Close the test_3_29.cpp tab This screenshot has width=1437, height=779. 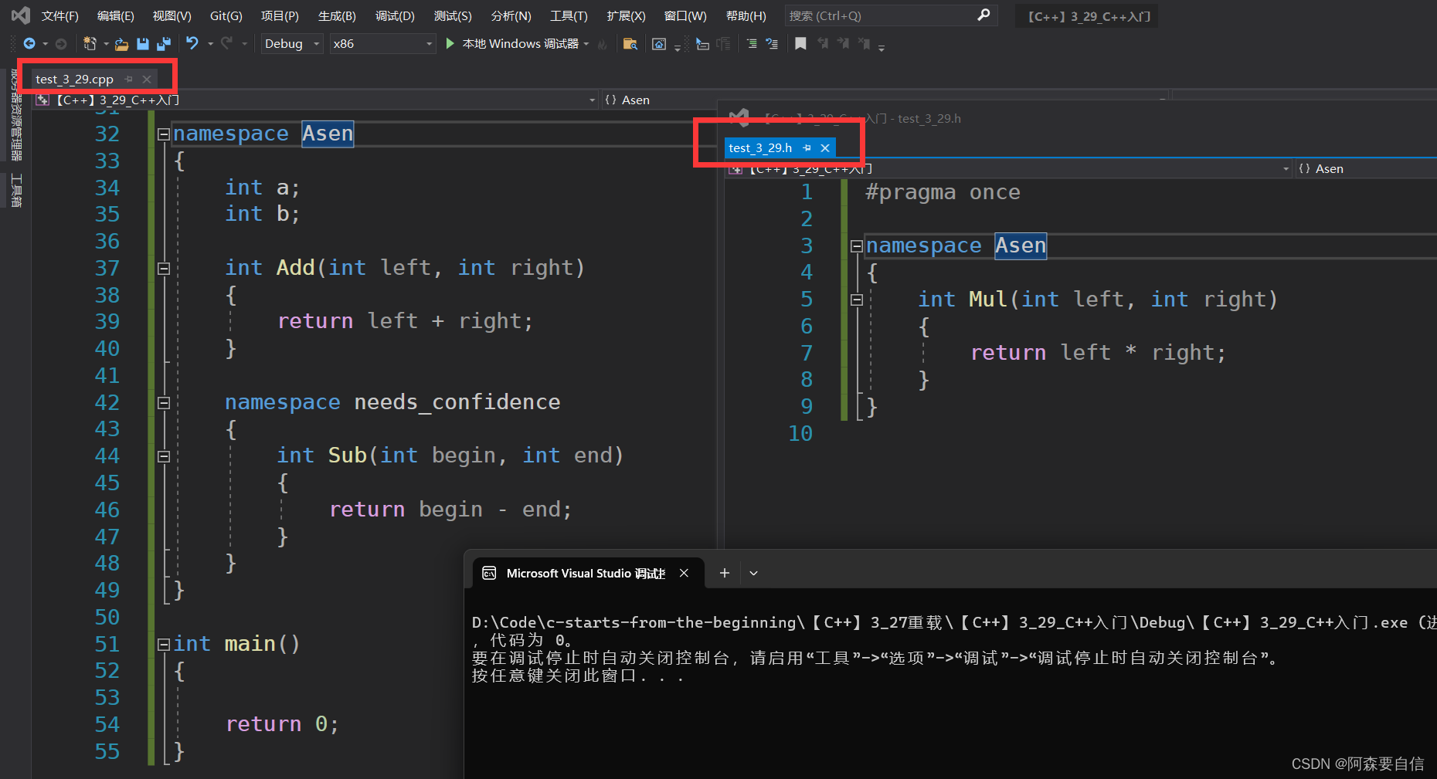coord(147,79)
